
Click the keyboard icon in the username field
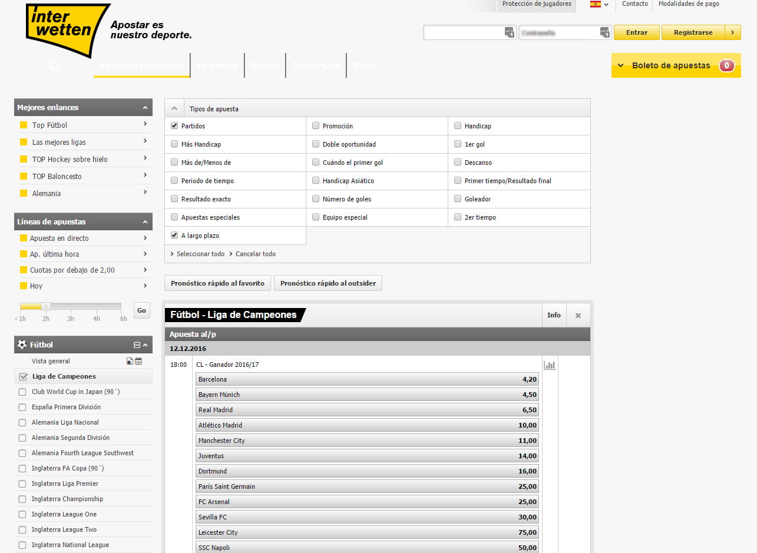pyautogui.click(x=508, y=32)
